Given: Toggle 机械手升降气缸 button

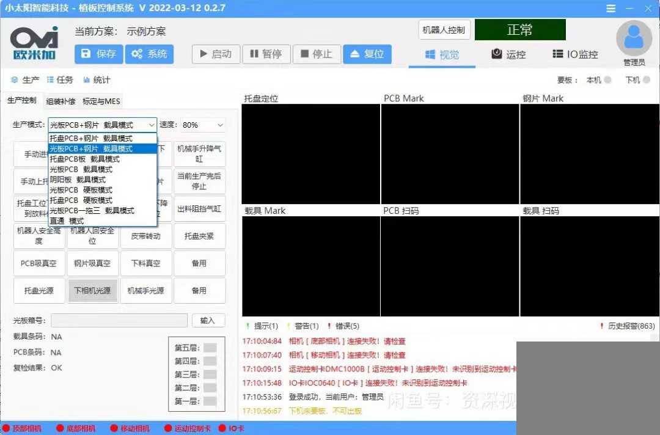Looking at the screenshot, I should click(199, 154).
